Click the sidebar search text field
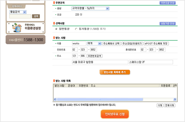185x122 pixels. point(20,16)
